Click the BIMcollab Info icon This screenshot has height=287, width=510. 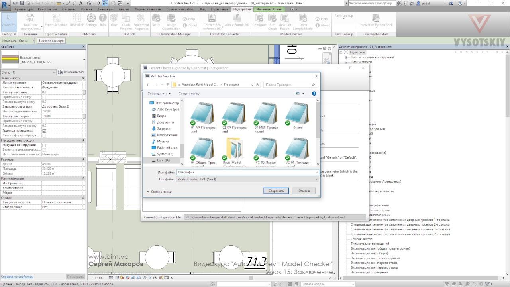tap(103, 21)
